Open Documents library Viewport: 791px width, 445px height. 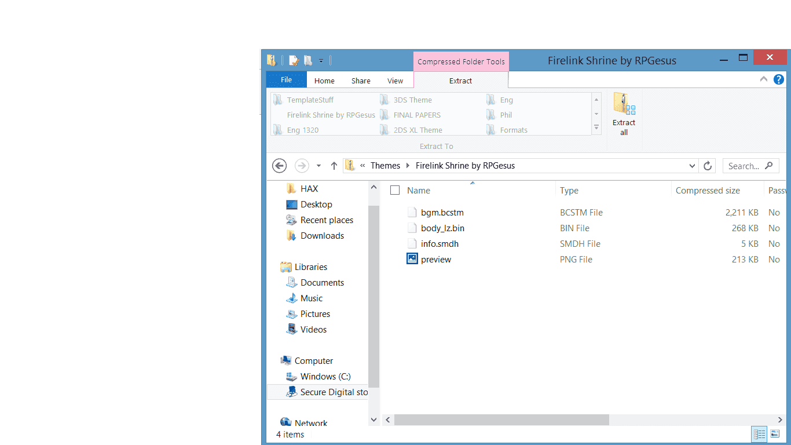click(x=322, y=283)
